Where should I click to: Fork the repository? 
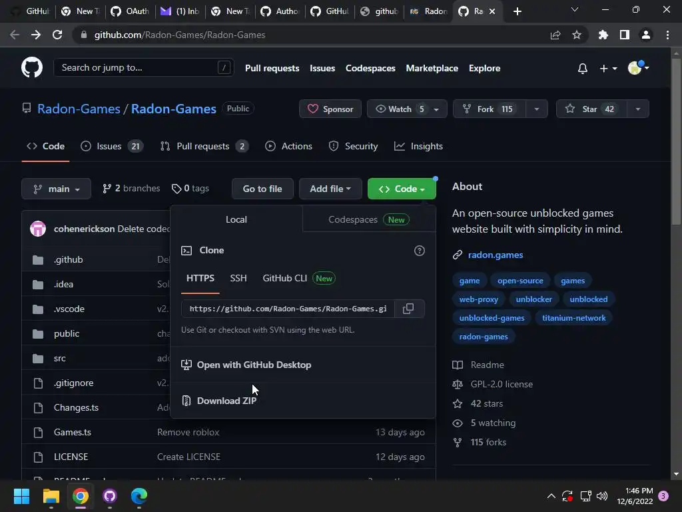(490, 109)
